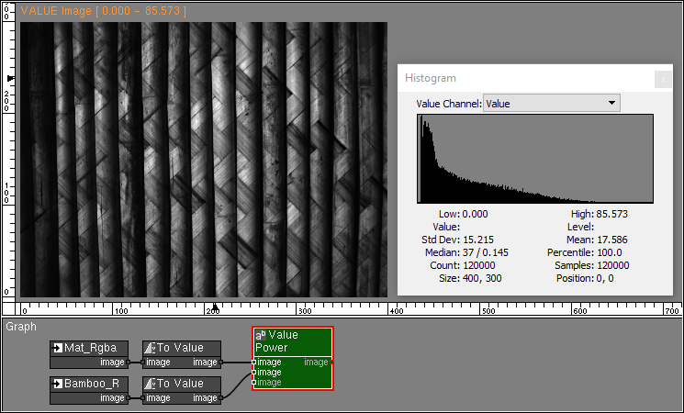Image resolution: width=684 pixels, height=413 pixels.
Task: Open the Value Channel dropdown
Action: (551, 104)
